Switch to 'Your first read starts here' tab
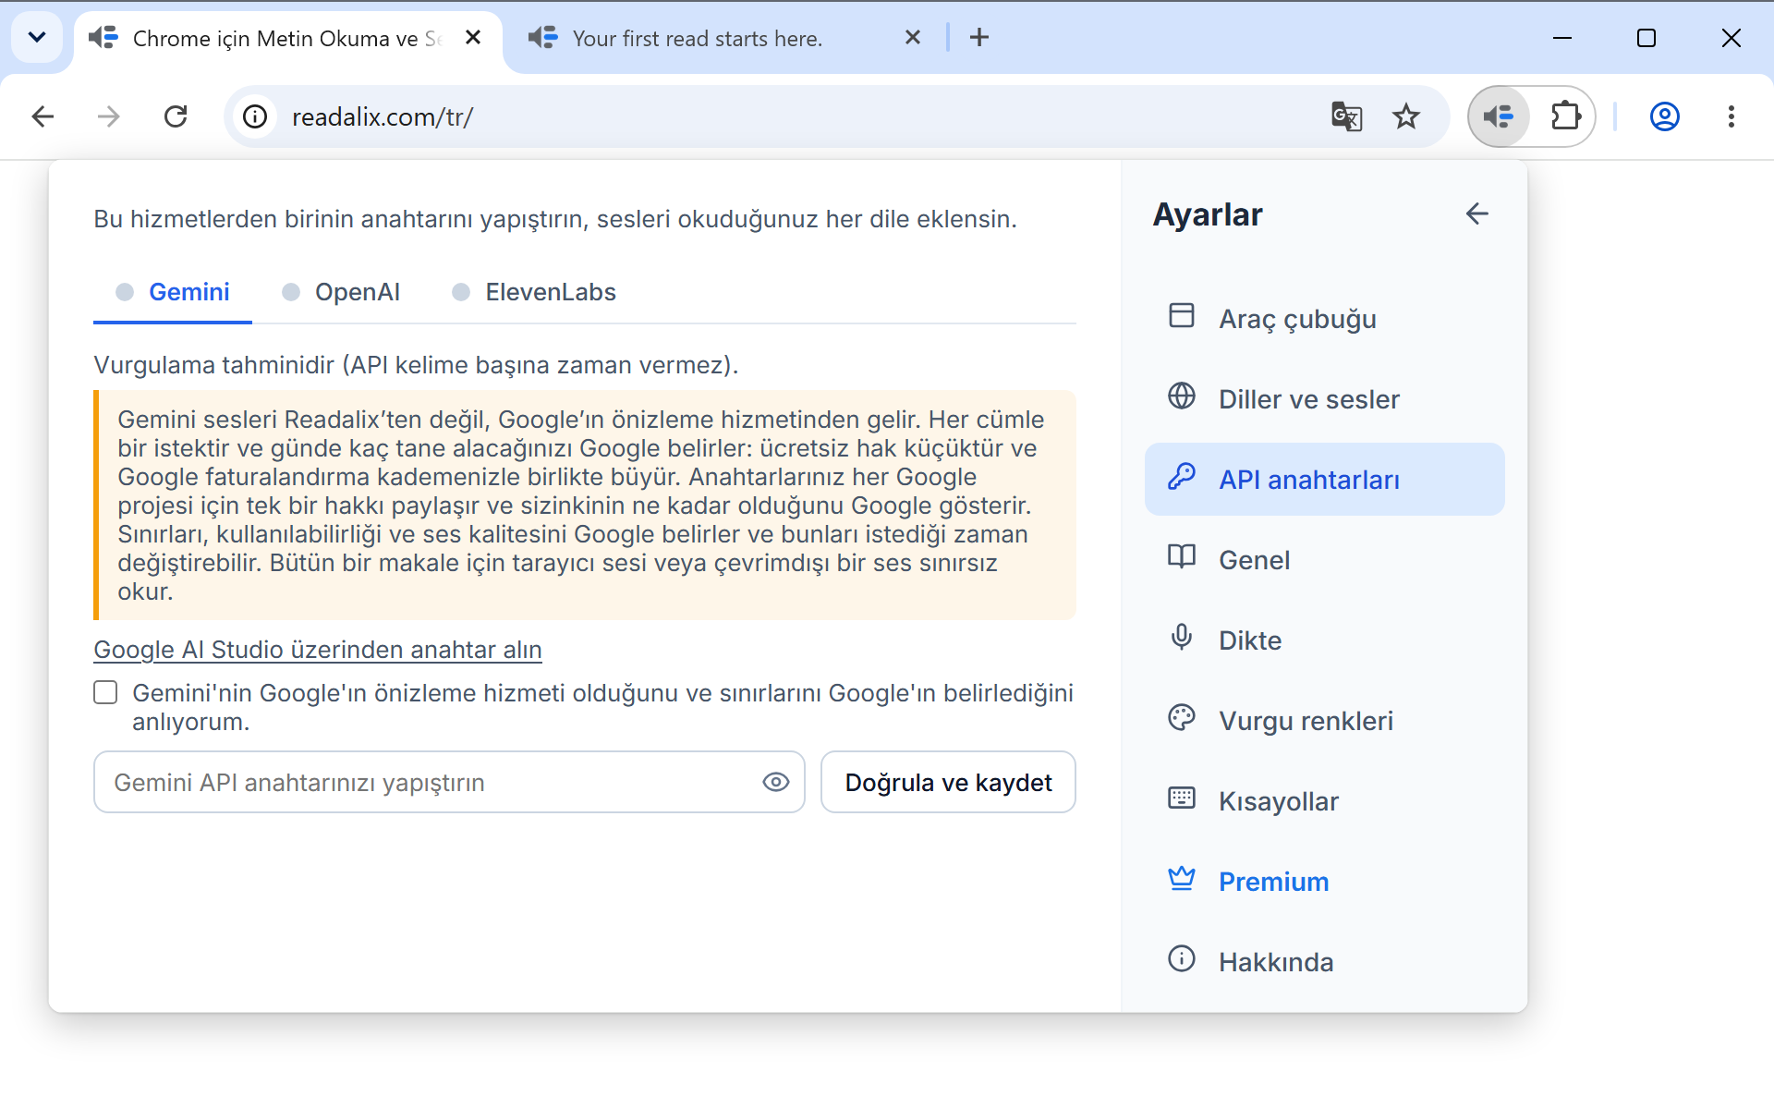1774x1109 pixels. (698, 39)
